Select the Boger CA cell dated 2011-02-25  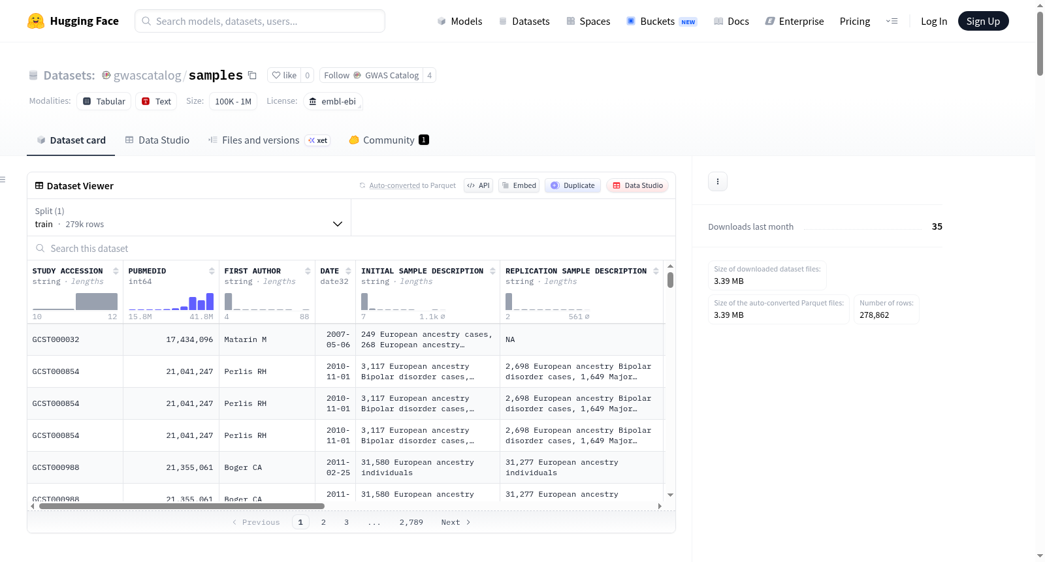click(x=267, y=467)
